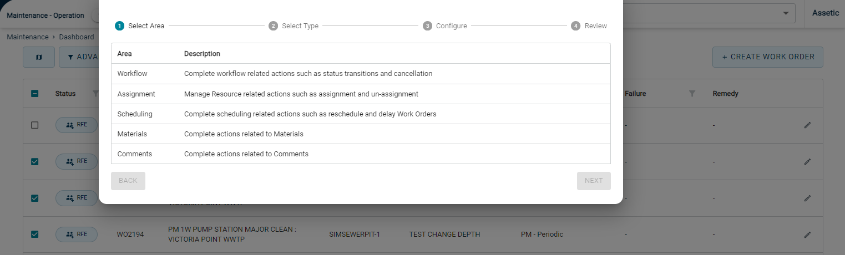
Task: Check the unchecked first row checkbox
Action: click(x=34, y=125)
